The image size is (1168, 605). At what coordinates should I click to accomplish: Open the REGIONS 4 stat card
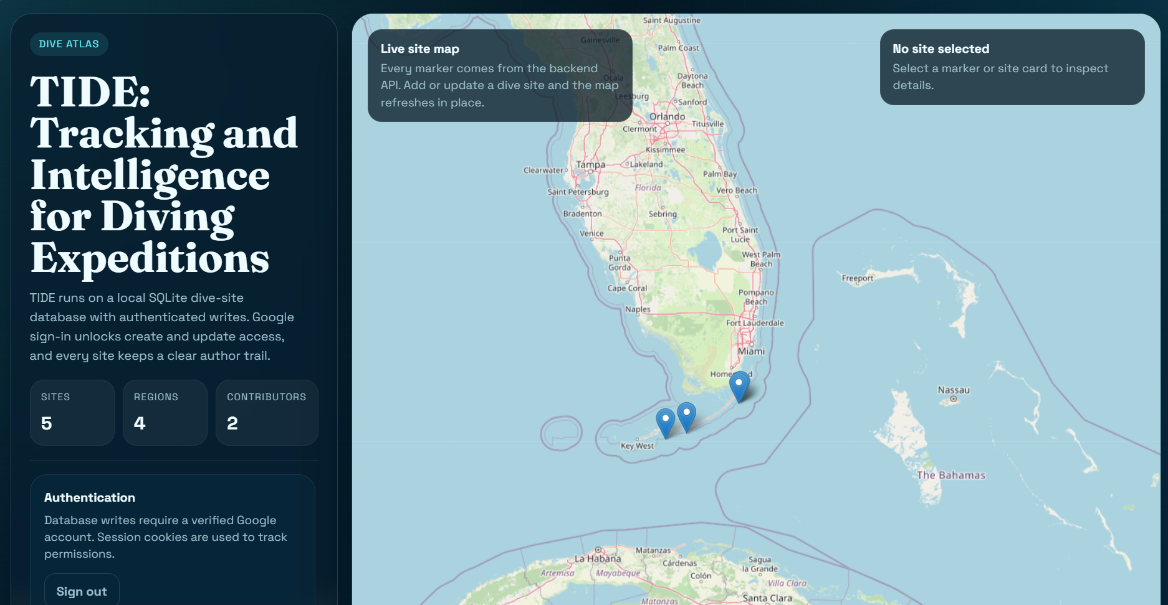pos(165,413)
